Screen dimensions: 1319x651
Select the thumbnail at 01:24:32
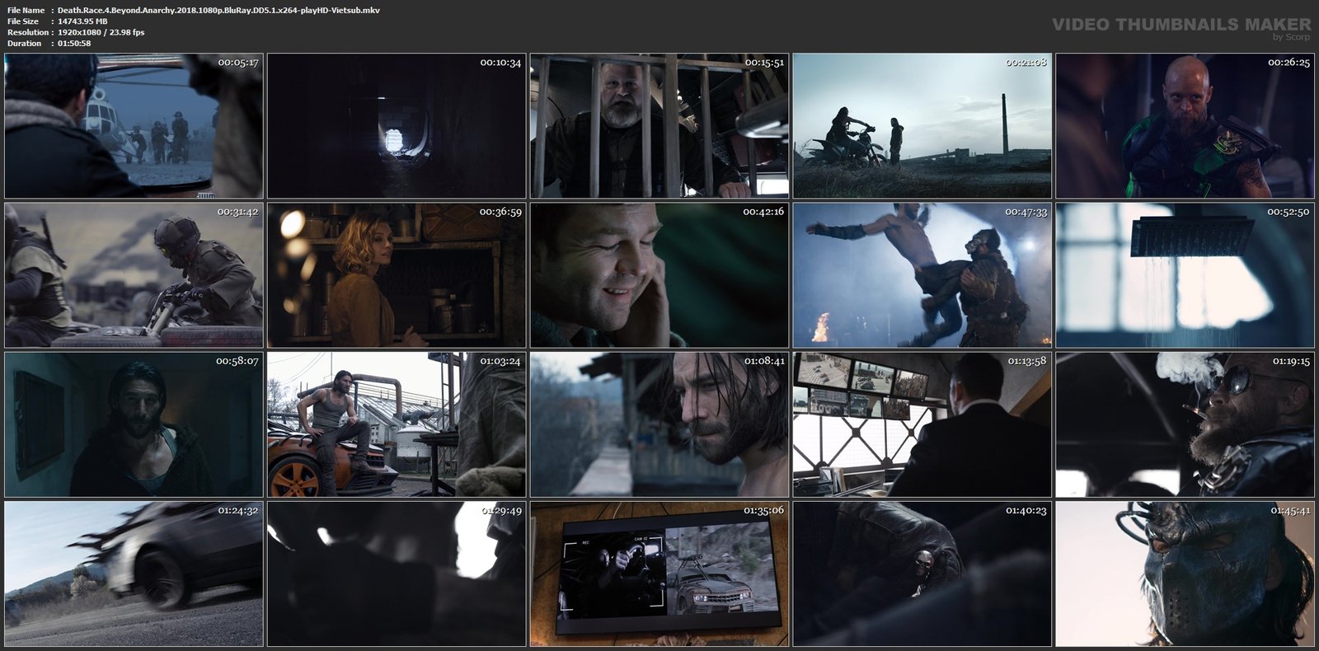click(134, 574)
